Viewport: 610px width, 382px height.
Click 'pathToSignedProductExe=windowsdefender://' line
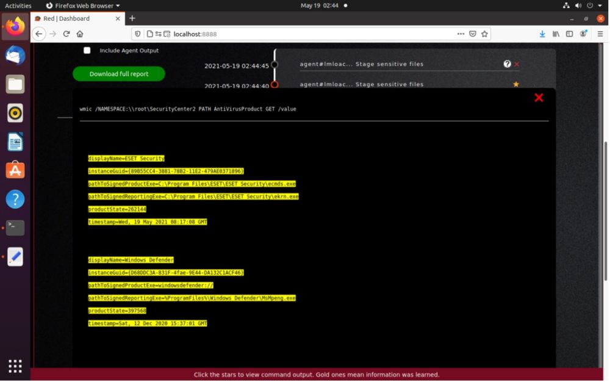coord(151,285)
